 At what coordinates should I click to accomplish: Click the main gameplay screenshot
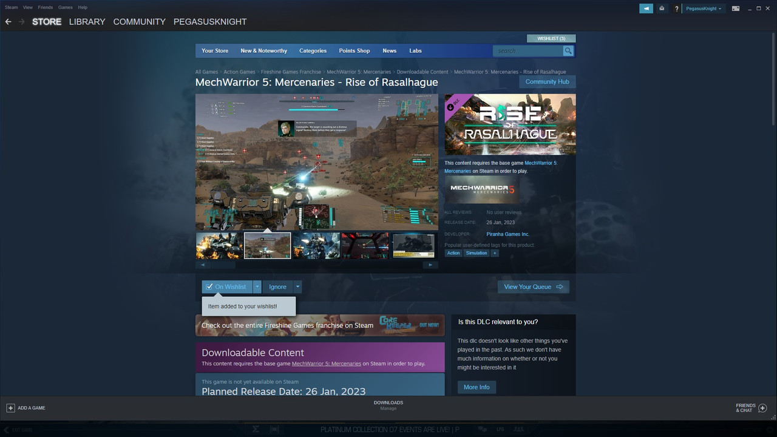(316, 162)
